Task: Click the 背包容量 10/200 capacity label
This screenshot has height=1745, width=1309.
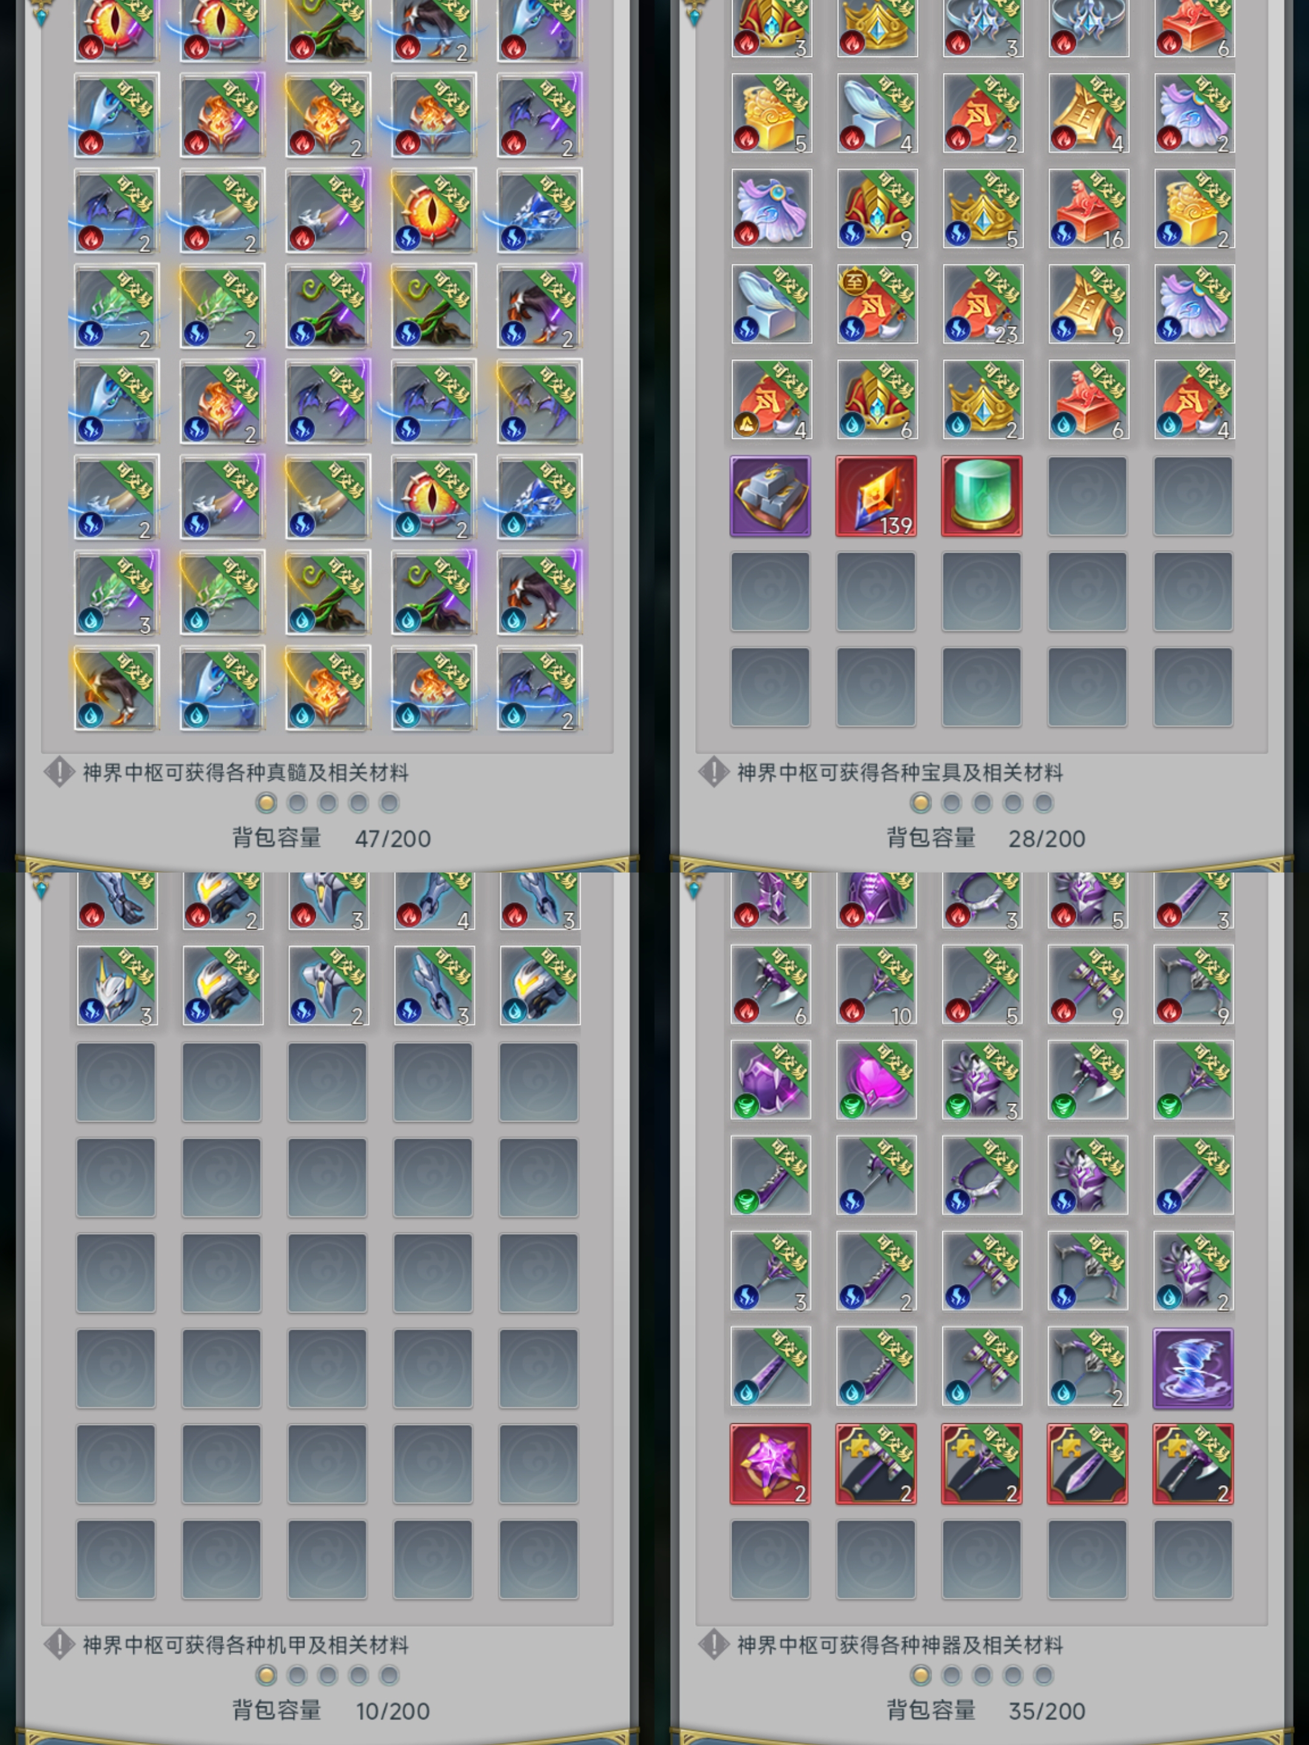Action: coord(331,1710)
